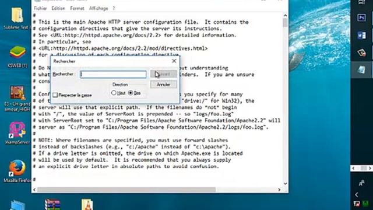373x210 pixels.
Task: Open the Affichage menu
Action: tap(98, 8)
